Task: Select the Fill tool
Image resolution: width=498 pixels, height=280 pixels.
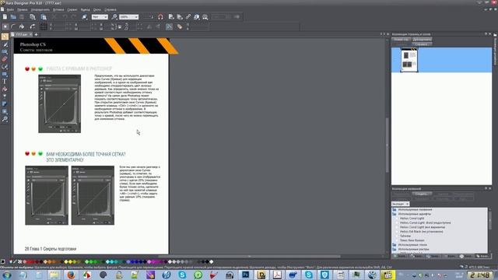Action: [x=5, y=89]
